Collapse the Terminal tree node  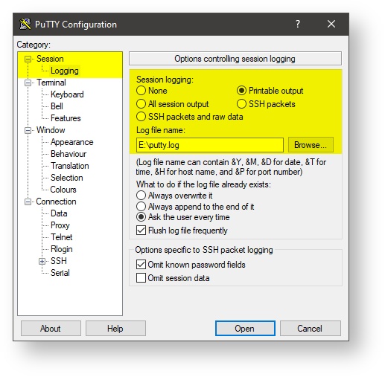28,83
